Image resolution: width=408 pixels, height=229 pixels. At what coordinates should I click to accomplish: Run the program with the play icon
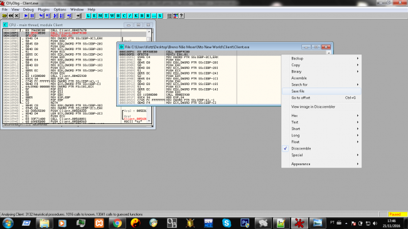click(26, 16)
